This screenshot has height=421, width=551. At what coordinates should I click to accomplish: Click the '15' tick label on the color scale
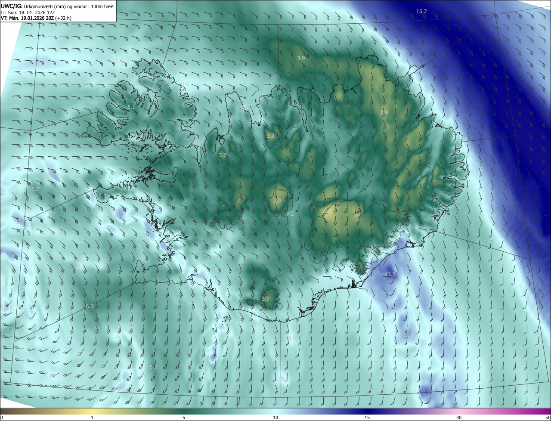(x=367, y=418)
